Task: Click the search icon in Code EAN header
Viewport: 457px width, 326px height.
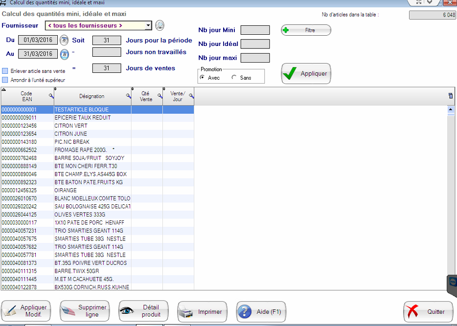Action: tap(51, 96)
